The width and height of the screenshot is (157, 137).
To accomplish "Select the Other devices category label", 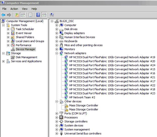I will [73, 101].
